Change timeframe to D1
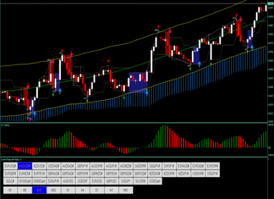 pos(97,190)
